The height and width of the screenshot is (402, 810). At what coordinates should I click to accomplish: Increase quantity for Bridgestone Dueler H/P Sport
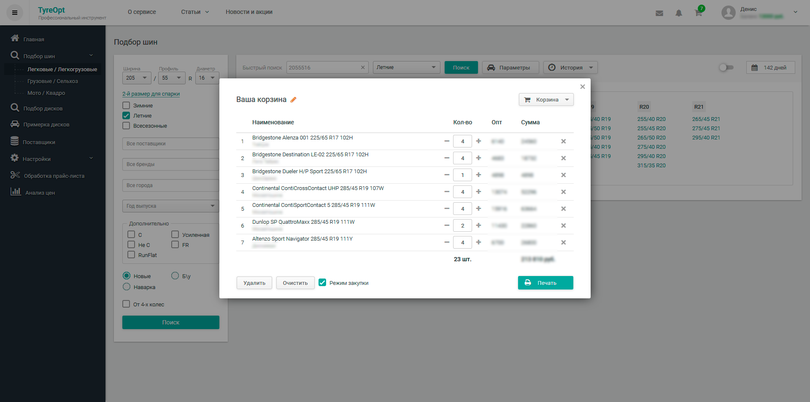(478, 175)
